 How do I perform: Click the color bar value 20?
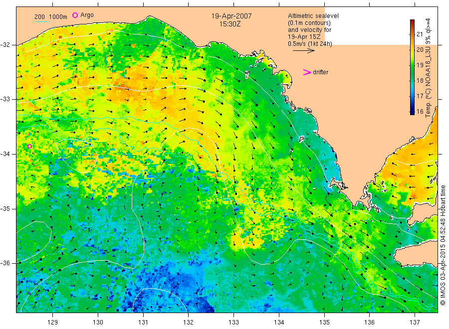420,50
